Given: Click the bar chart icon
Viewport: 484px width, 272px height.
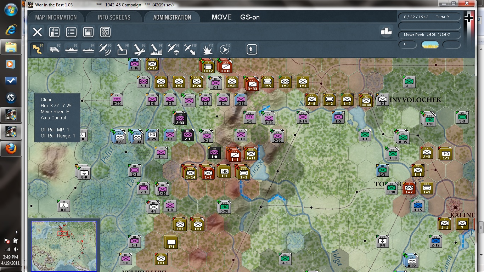Looking at the screenshot, I should tap(386, 32).
